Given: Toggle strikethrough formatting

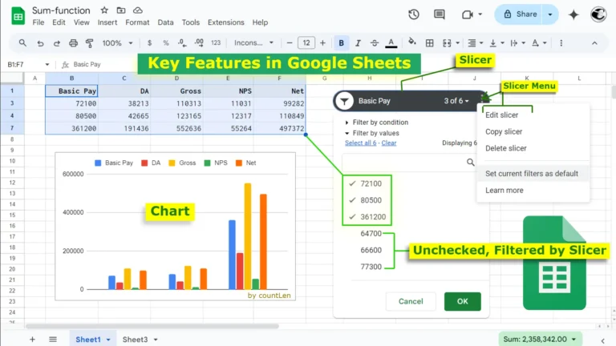Looking at the screenshot, I should pos(375,43).
